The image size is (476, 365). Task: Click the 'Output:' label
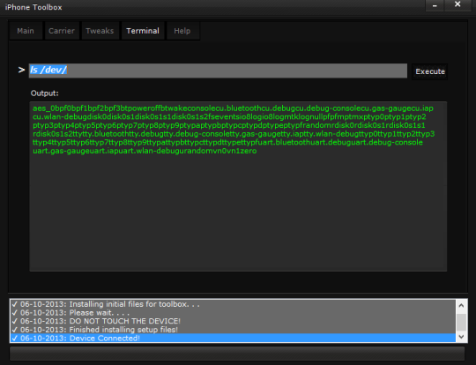click(x=44, y=93)
